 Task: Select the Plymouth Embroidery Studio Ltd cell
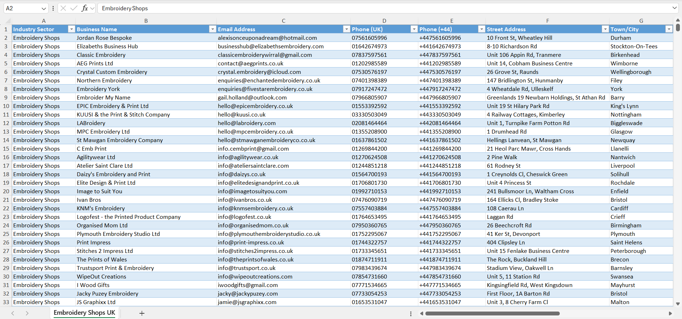(x=146, y=234)
